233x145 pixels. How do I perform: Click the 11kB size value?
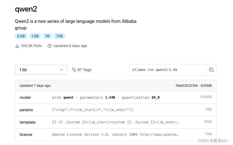click(x=208, y=134)
